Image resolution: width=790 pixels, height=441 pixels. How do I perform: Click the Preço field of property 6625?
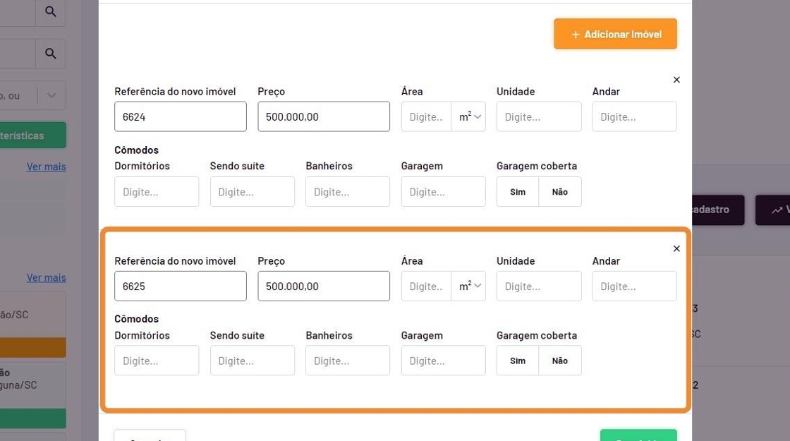pos(323,286)
